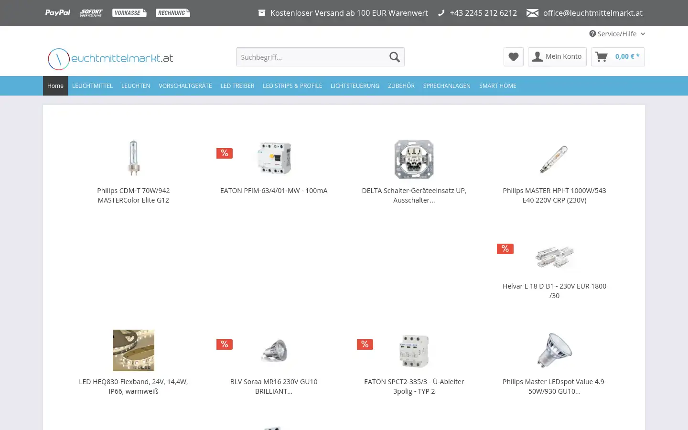Open Philips Master LEDspot Value product image
This screenshot has height=430, width=688.
click(x=554, y=350)
